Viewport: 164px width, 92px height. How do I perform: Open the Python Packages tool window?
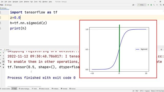point(24,89)
